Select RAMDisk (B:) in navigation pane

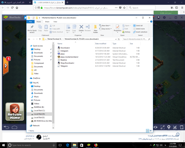point(39,107)
